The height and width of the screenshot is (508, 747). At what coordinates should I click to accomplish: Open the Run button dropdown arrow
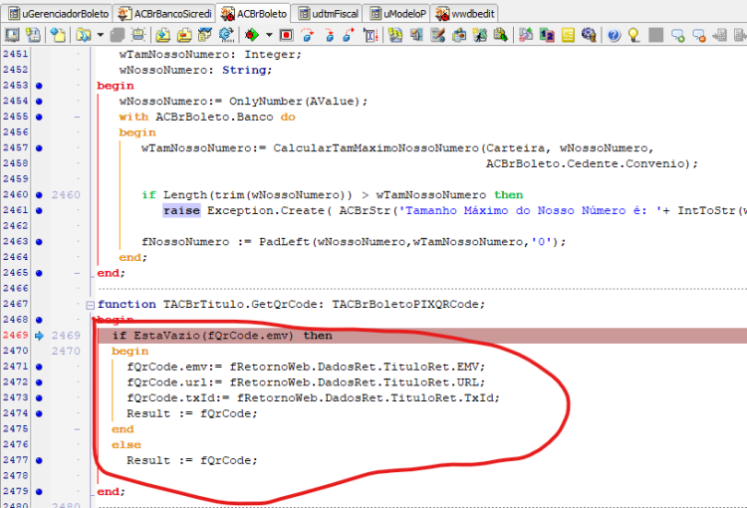269,35
